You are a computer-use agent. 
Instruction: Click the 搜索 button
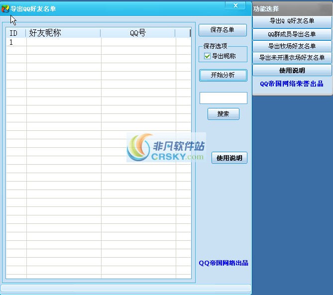coord(223,114)
